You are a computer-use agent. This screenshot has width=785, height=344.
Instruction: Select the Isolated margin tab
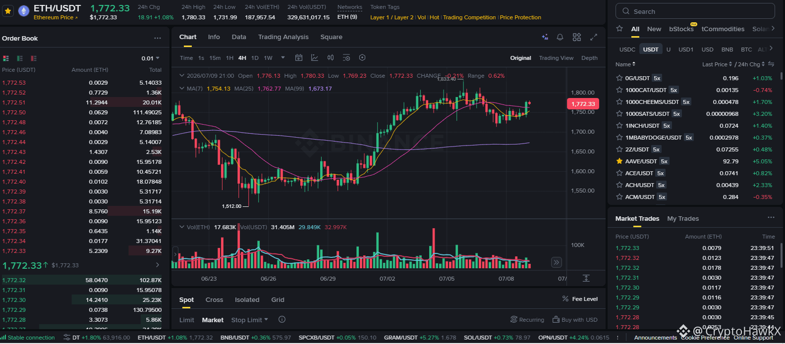click(x=247, y=300)
